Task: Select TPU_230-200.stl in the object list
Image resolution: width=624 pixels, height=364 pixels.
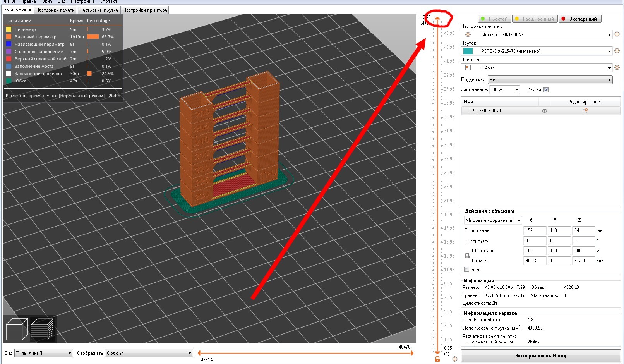Action: click(541, 111)
